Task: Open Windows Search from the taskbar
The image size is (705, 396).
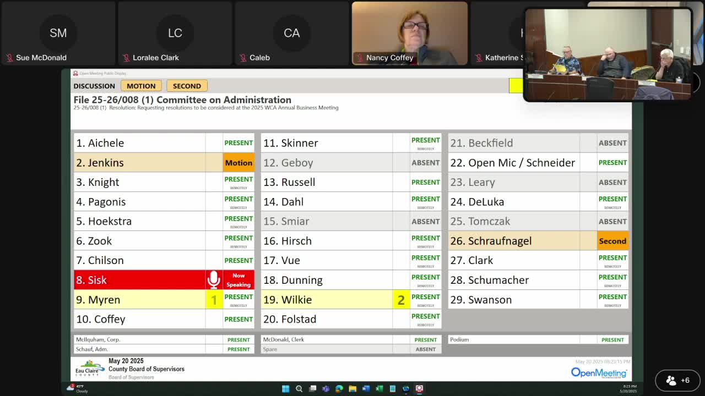Action: coord(299,389)
